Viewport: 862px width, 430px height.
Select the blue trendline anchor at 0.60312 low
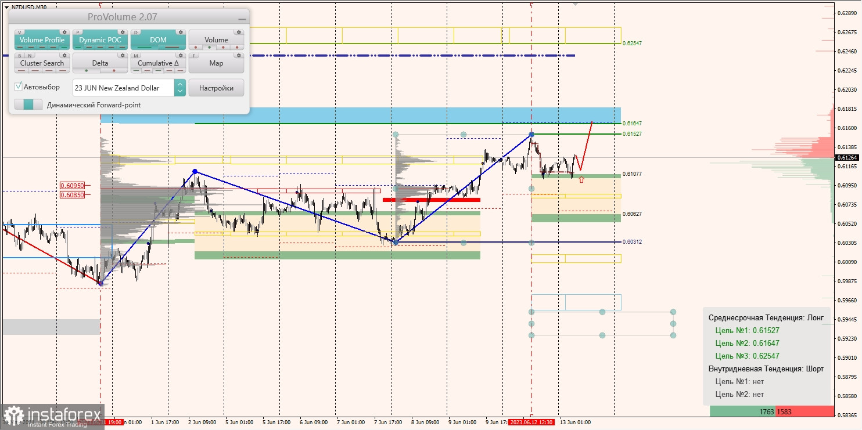click(x=396, y=242)
